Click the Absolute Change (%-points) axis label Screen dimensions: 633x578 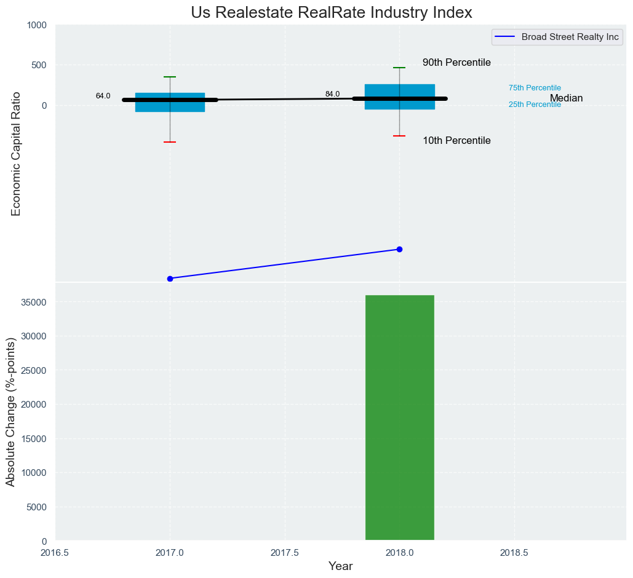tap(11, 412)
